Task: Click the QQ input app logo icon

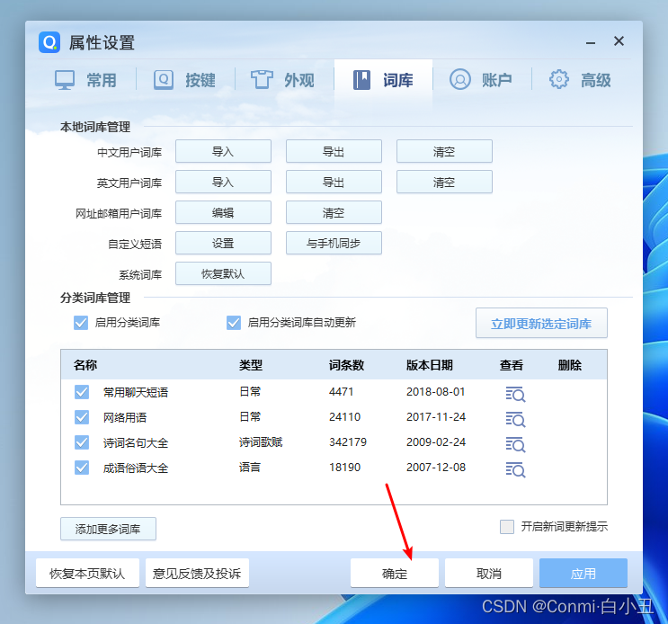Action: tap(49, 42)
